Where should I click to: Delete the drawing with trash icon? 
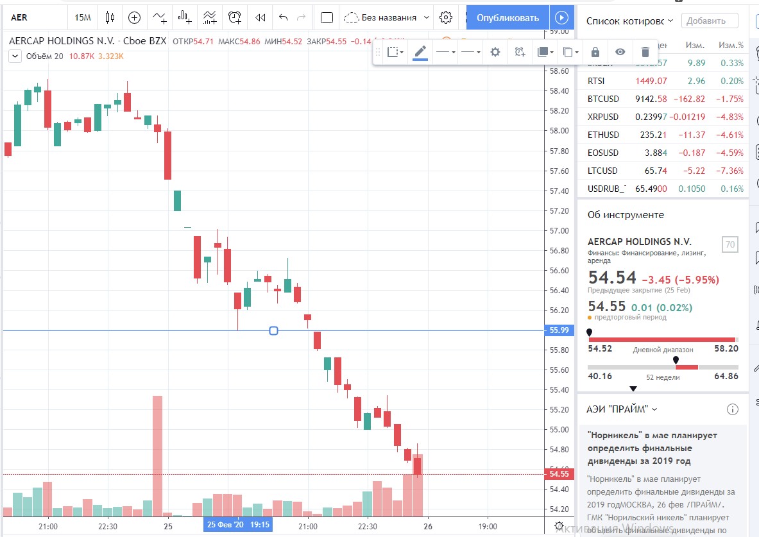tap(645, 52)
